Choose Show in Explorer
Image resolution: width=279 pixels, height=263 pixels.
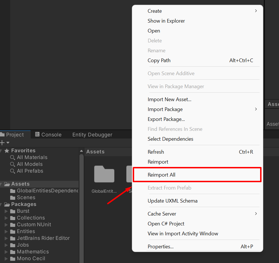198,21
